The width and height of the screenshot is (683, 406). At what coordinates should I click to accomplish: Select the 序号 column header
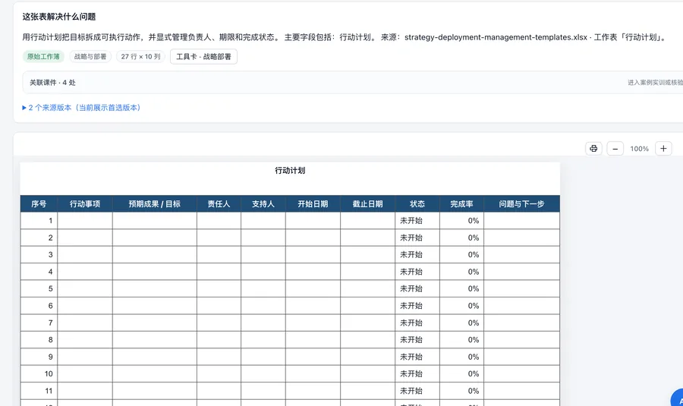point(39,204)
